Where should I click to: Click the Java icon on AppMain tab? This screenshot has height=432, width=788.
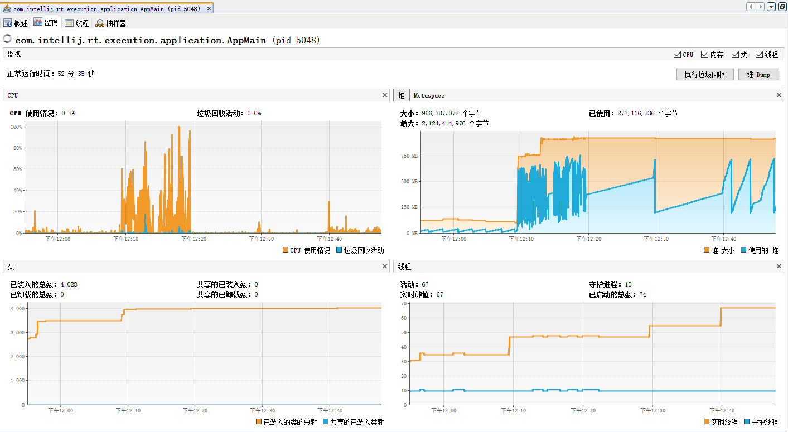pyautogui.click(x=7, y=8)
